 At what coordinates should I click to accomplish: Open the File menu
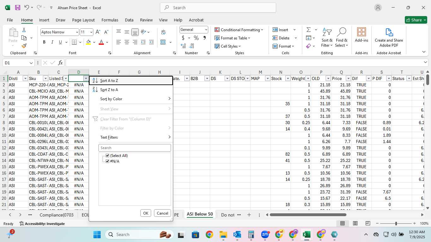coord(10,20)
